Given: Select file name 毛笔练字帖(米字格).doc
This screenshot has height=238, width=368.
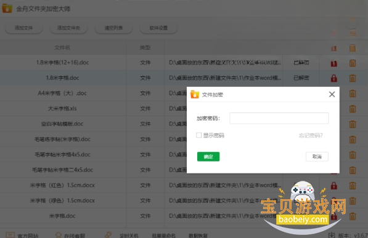Looking at the screenshot, I should coord(62,139).
